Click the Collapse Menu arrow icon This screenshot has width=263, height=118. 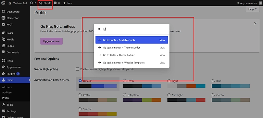point(3,117)
